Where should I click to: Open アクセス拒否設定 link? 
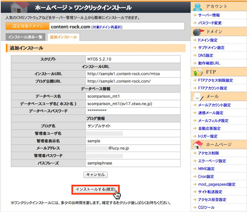point(212,200)
